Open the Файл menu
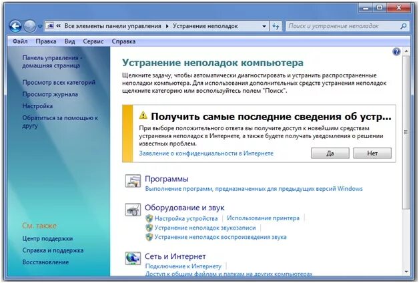 point(20,41)
